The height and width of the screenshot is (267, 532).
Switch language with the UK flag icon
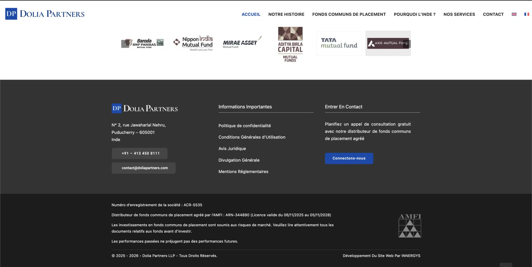[514, 14]
